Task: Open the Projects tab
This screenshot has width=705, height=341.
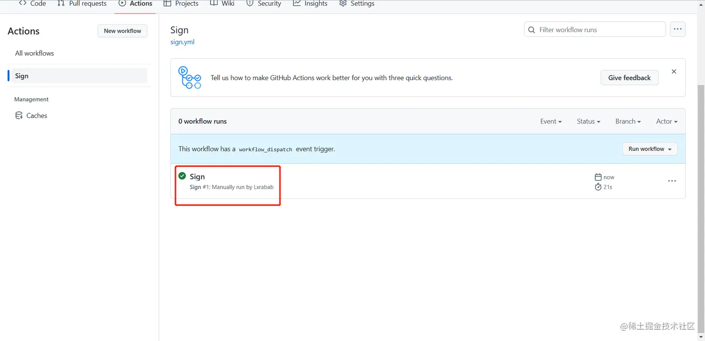Action: click(x=181, y=4)
